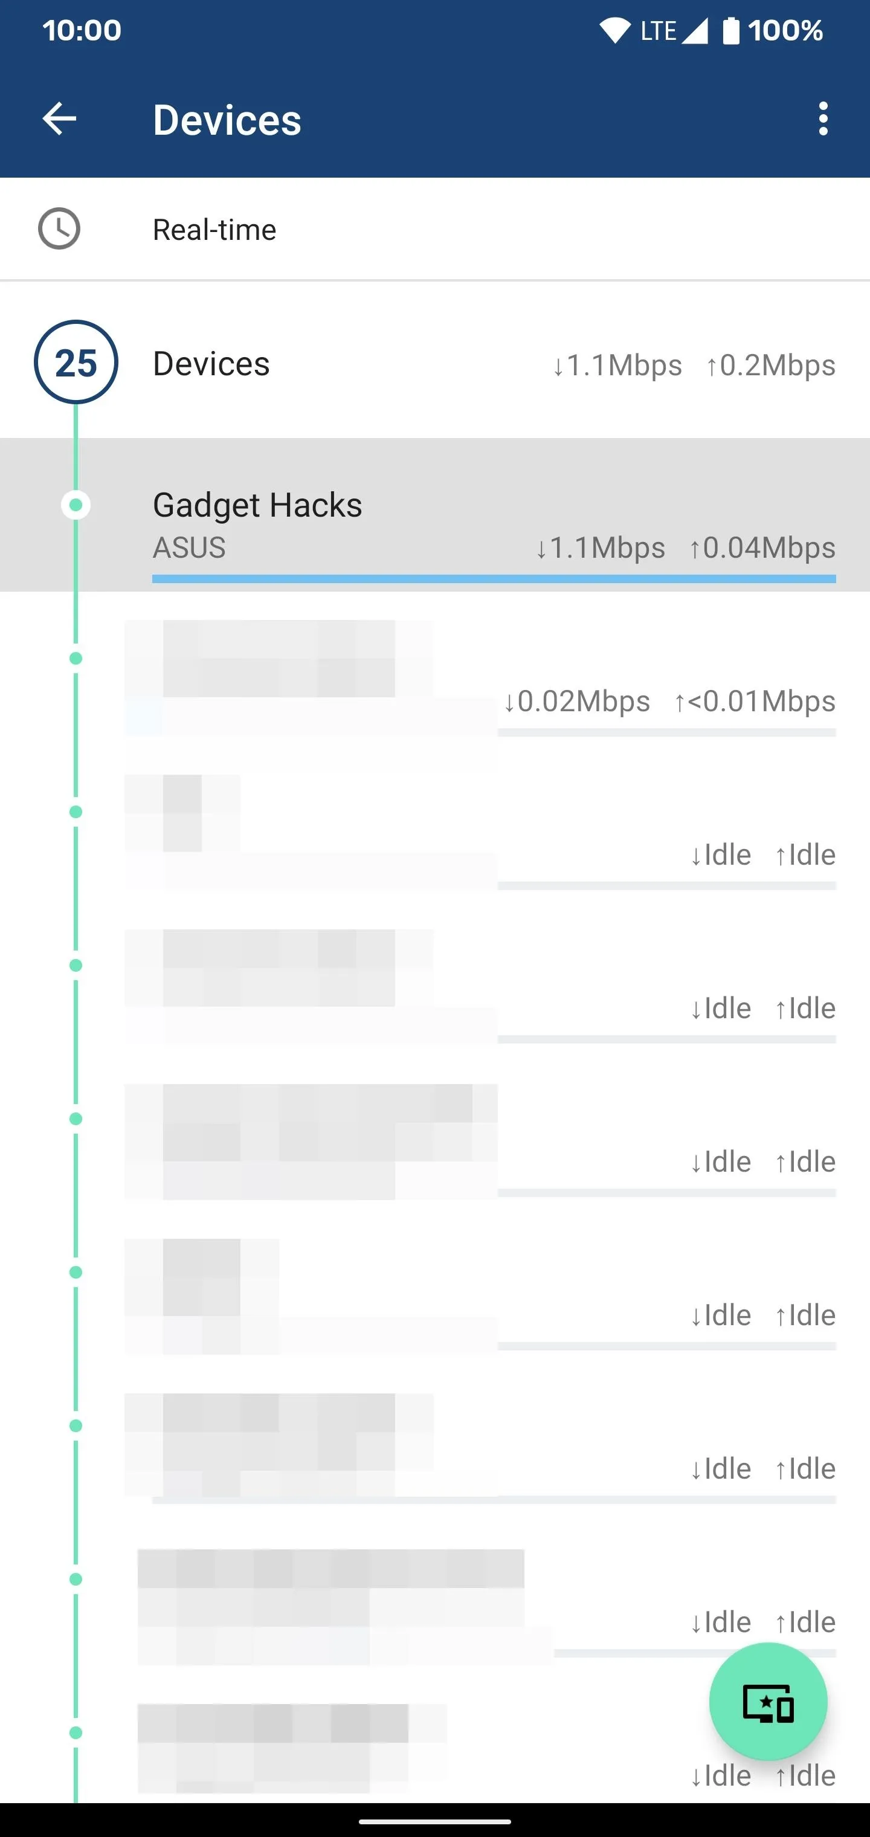Tap the Gadget Hacks 0.04Mbps upload value
The width and height of the screenshot is (870, 1837).
click(x=762, y=547)
